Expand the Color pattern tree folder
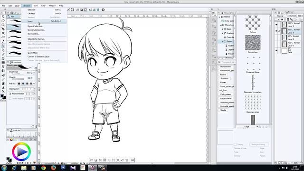304x171 pixels. [221, 21]
